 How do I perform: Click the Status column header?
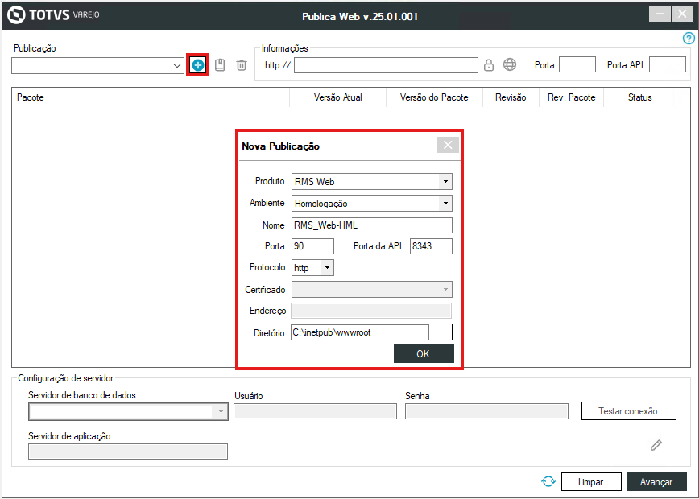tap(639, 97)
